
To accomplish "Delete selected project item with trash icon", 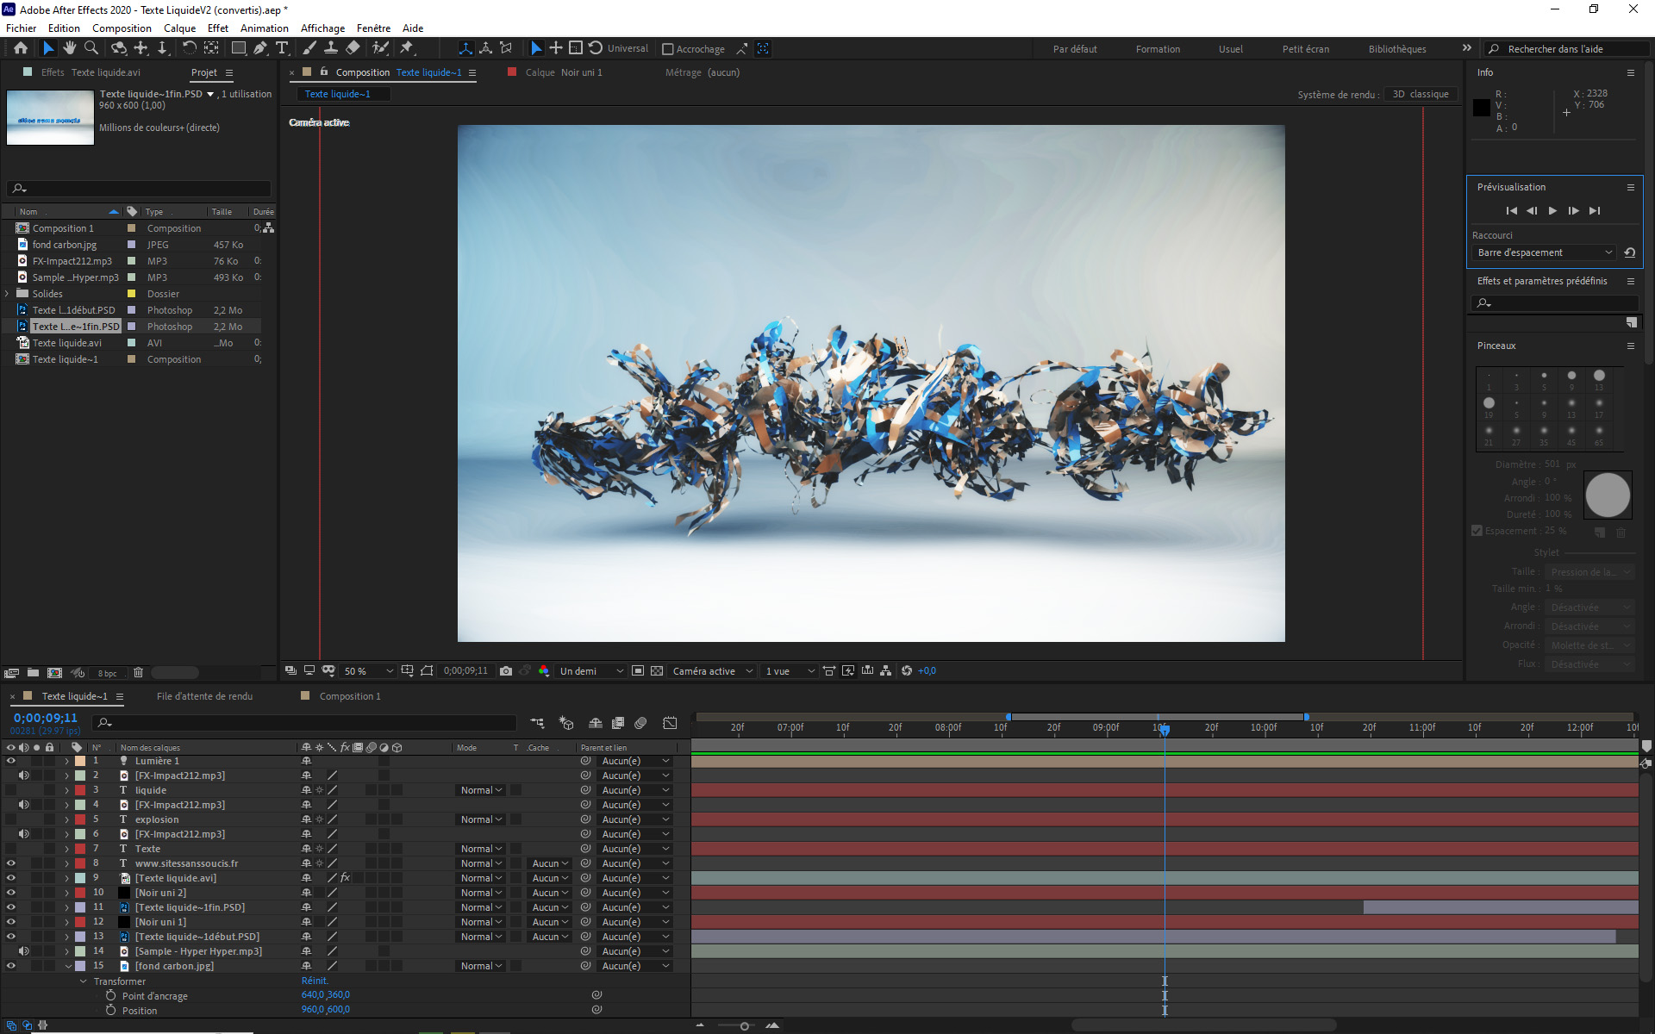I will tap(138, 673).
